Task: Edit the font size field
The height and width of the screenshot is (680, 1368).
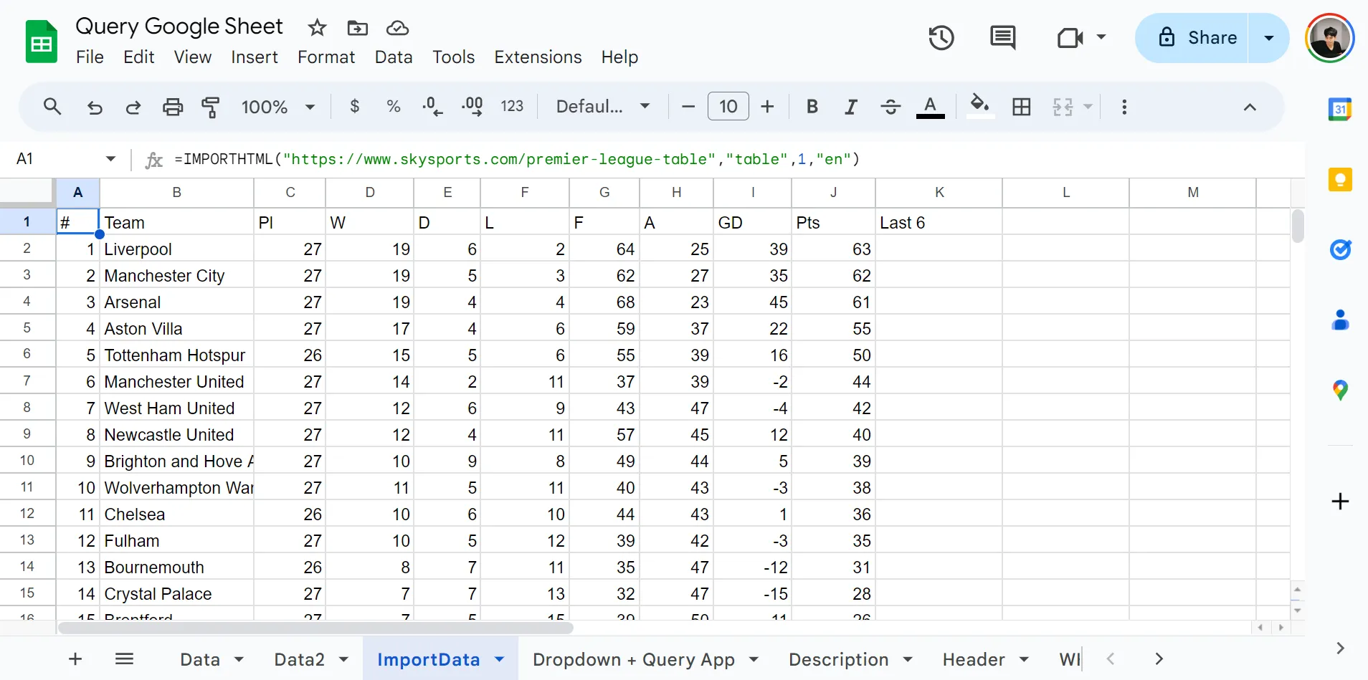Action: click(728, 107)
